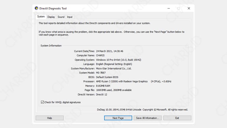Open the Input tab
Screen dimensions: 227x128
[70, 17]
